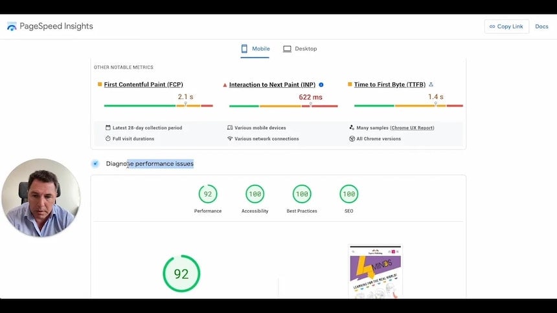
Task: Click stopwatch icon by Full visit durations
Action: [x=108, y=138]
